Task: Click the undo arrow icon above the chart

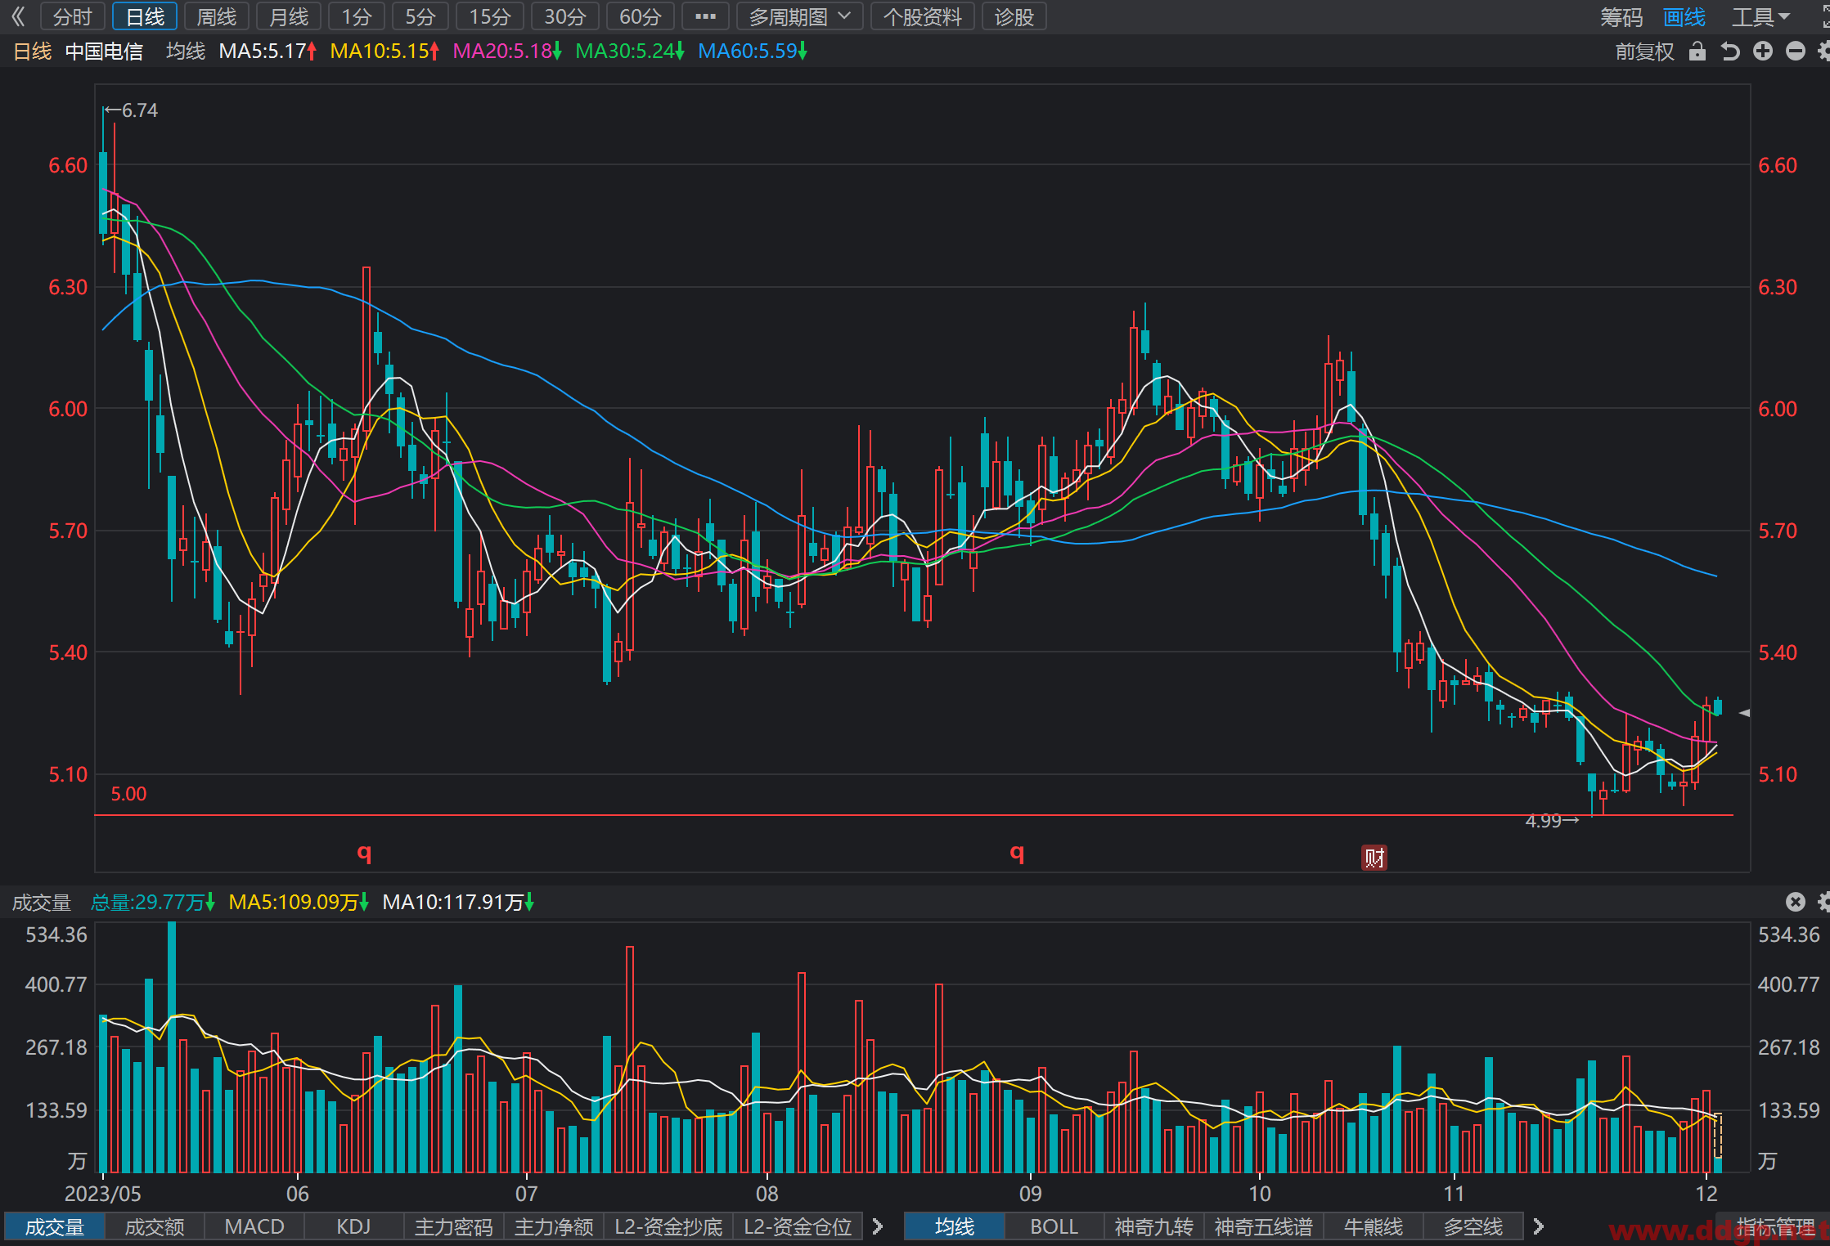Action: point(1730,52)
